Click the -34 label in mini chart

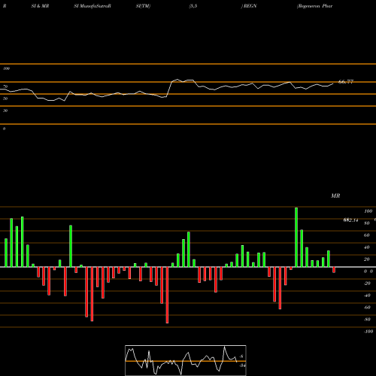click(242, 365)
